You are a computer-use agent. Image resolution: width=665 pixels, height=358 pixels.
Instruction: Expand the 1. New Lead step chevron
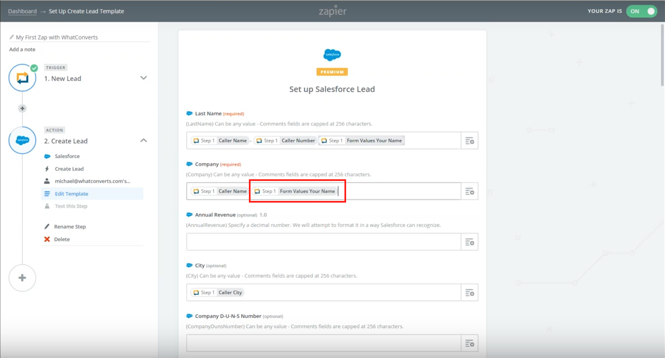point(143,78)
